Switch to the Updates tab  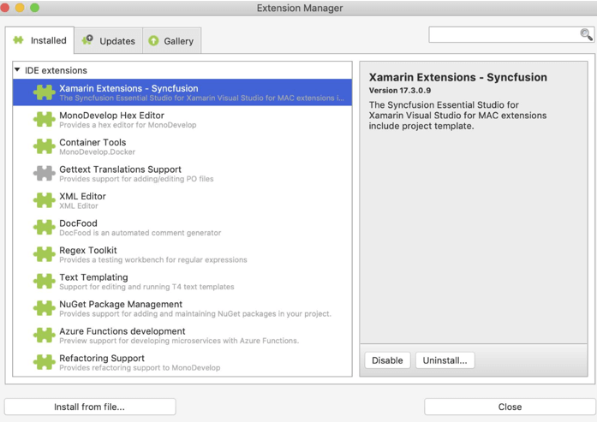[108, 40]
